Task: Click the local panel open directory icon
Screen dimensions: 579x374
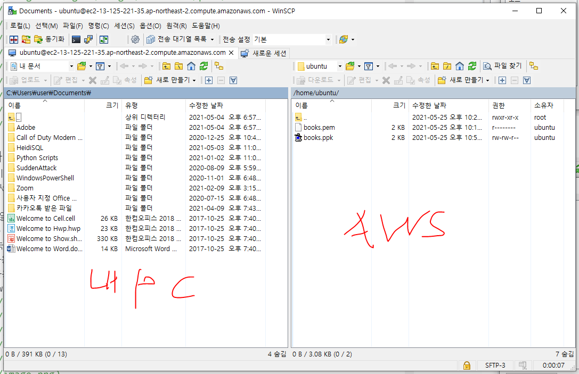Action: tap(81, 67)
